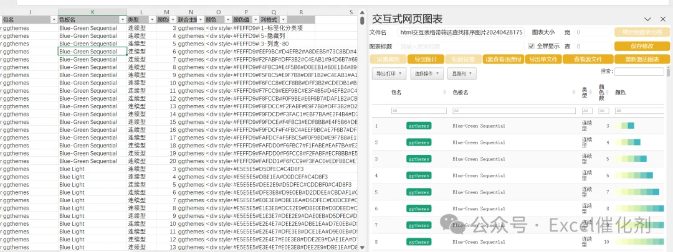
Task: Click the 色板名 column filter box
Action: point(514,111)
